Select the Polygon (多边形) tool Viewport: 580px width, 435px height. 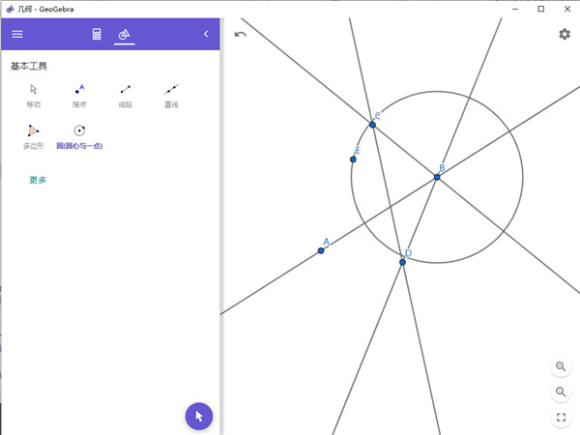[x=33, y=137]
